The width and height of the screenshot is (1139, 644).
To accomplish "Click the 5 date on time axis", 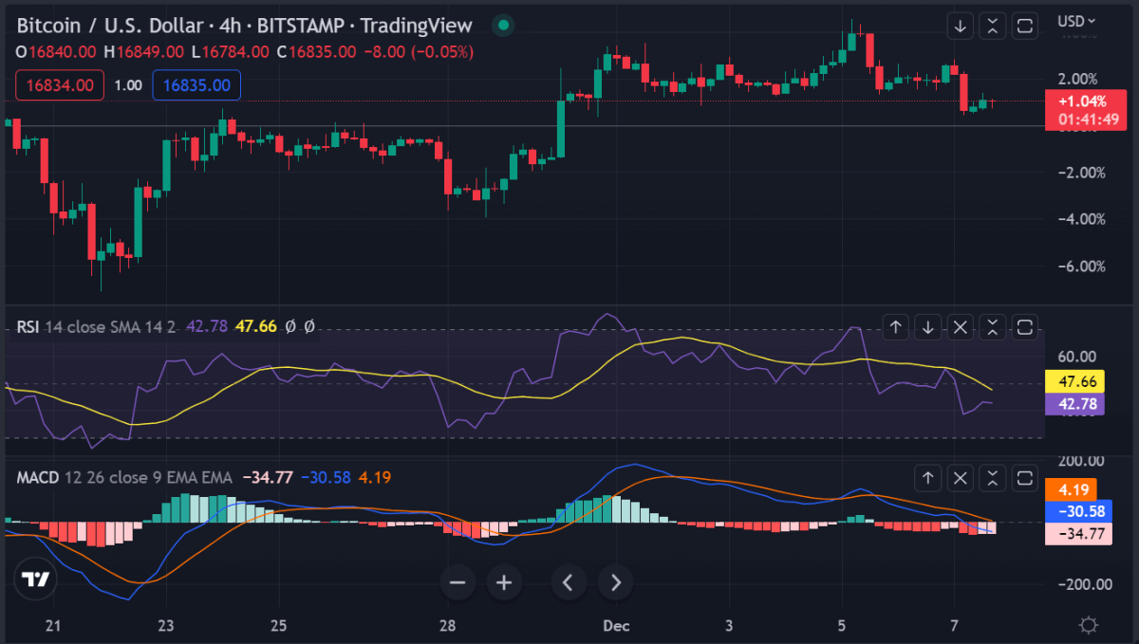I will (841, 626).
